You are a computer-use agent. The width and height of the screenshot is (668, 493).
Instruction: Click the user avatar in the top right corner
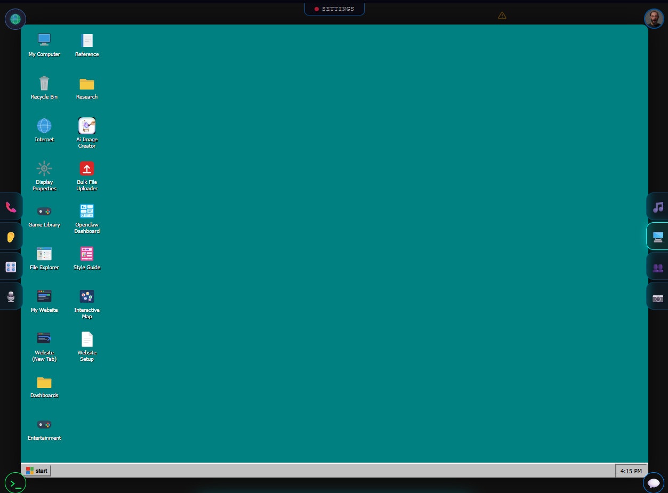(654, 18)
